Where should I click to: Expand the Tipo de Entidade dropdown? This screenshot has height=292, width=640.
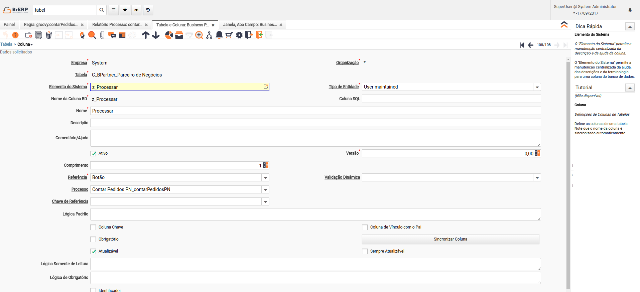click(537, 87)
